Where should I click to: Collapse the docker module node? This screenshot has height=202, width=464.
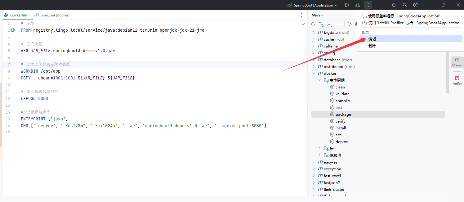[314, 74]
